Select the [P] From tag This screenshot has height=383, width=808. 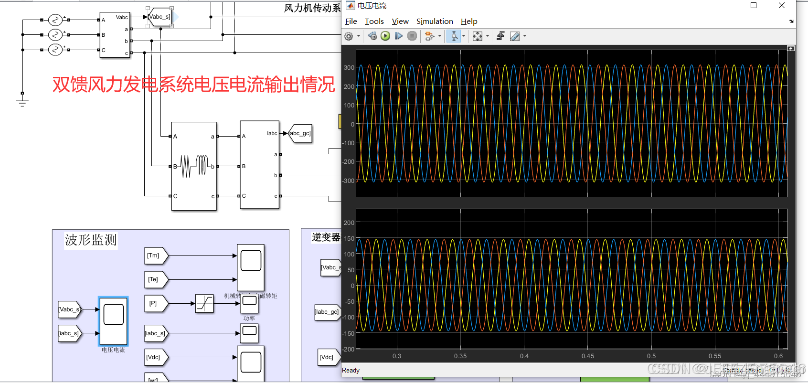pos(157,304)
